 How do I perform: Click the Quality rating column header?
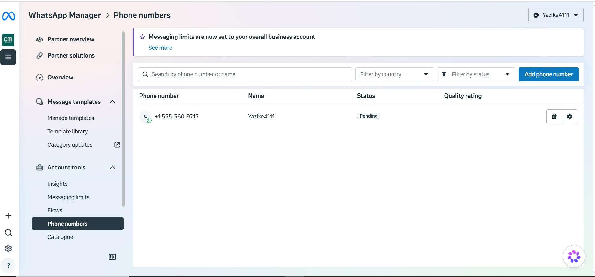click(x=463, y=96)
